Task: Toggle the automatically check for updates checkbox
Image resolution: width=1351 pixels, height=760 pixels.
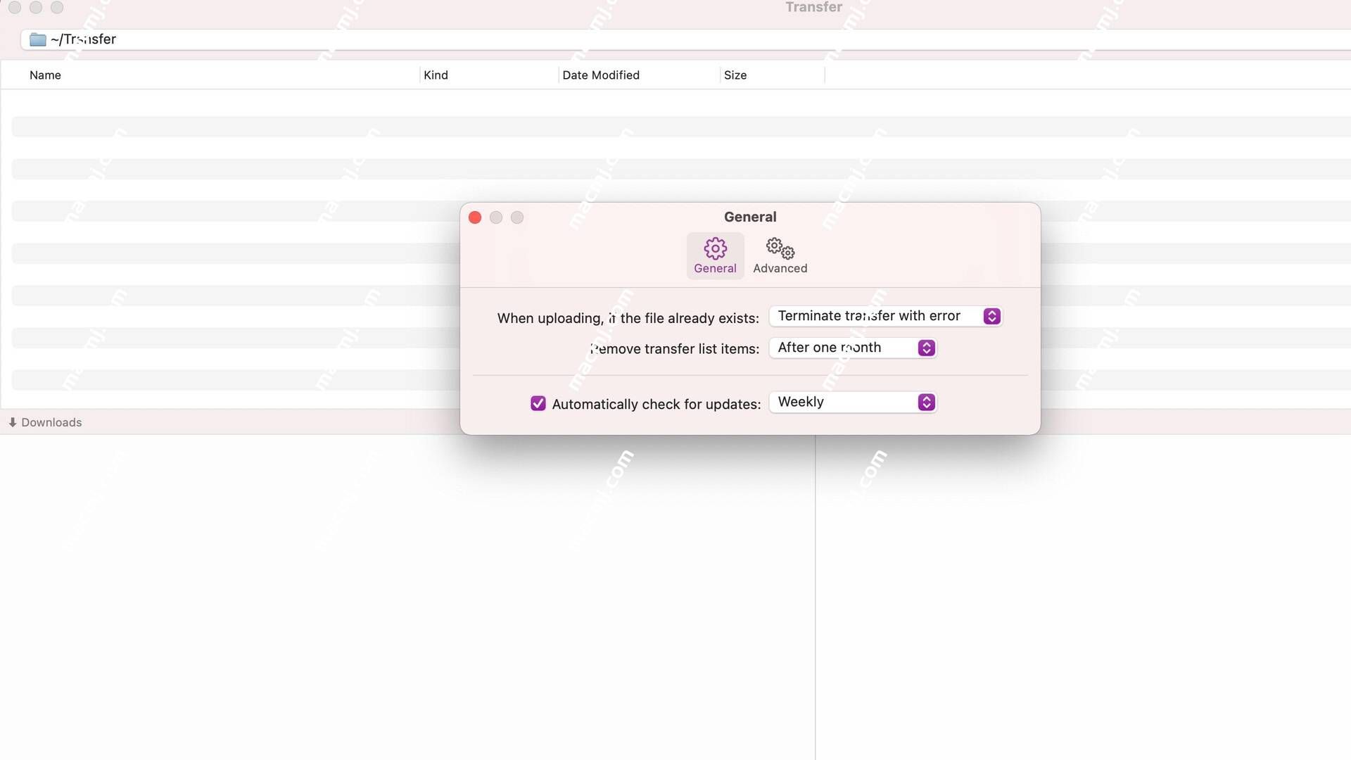Action: (x=538, y=402)
